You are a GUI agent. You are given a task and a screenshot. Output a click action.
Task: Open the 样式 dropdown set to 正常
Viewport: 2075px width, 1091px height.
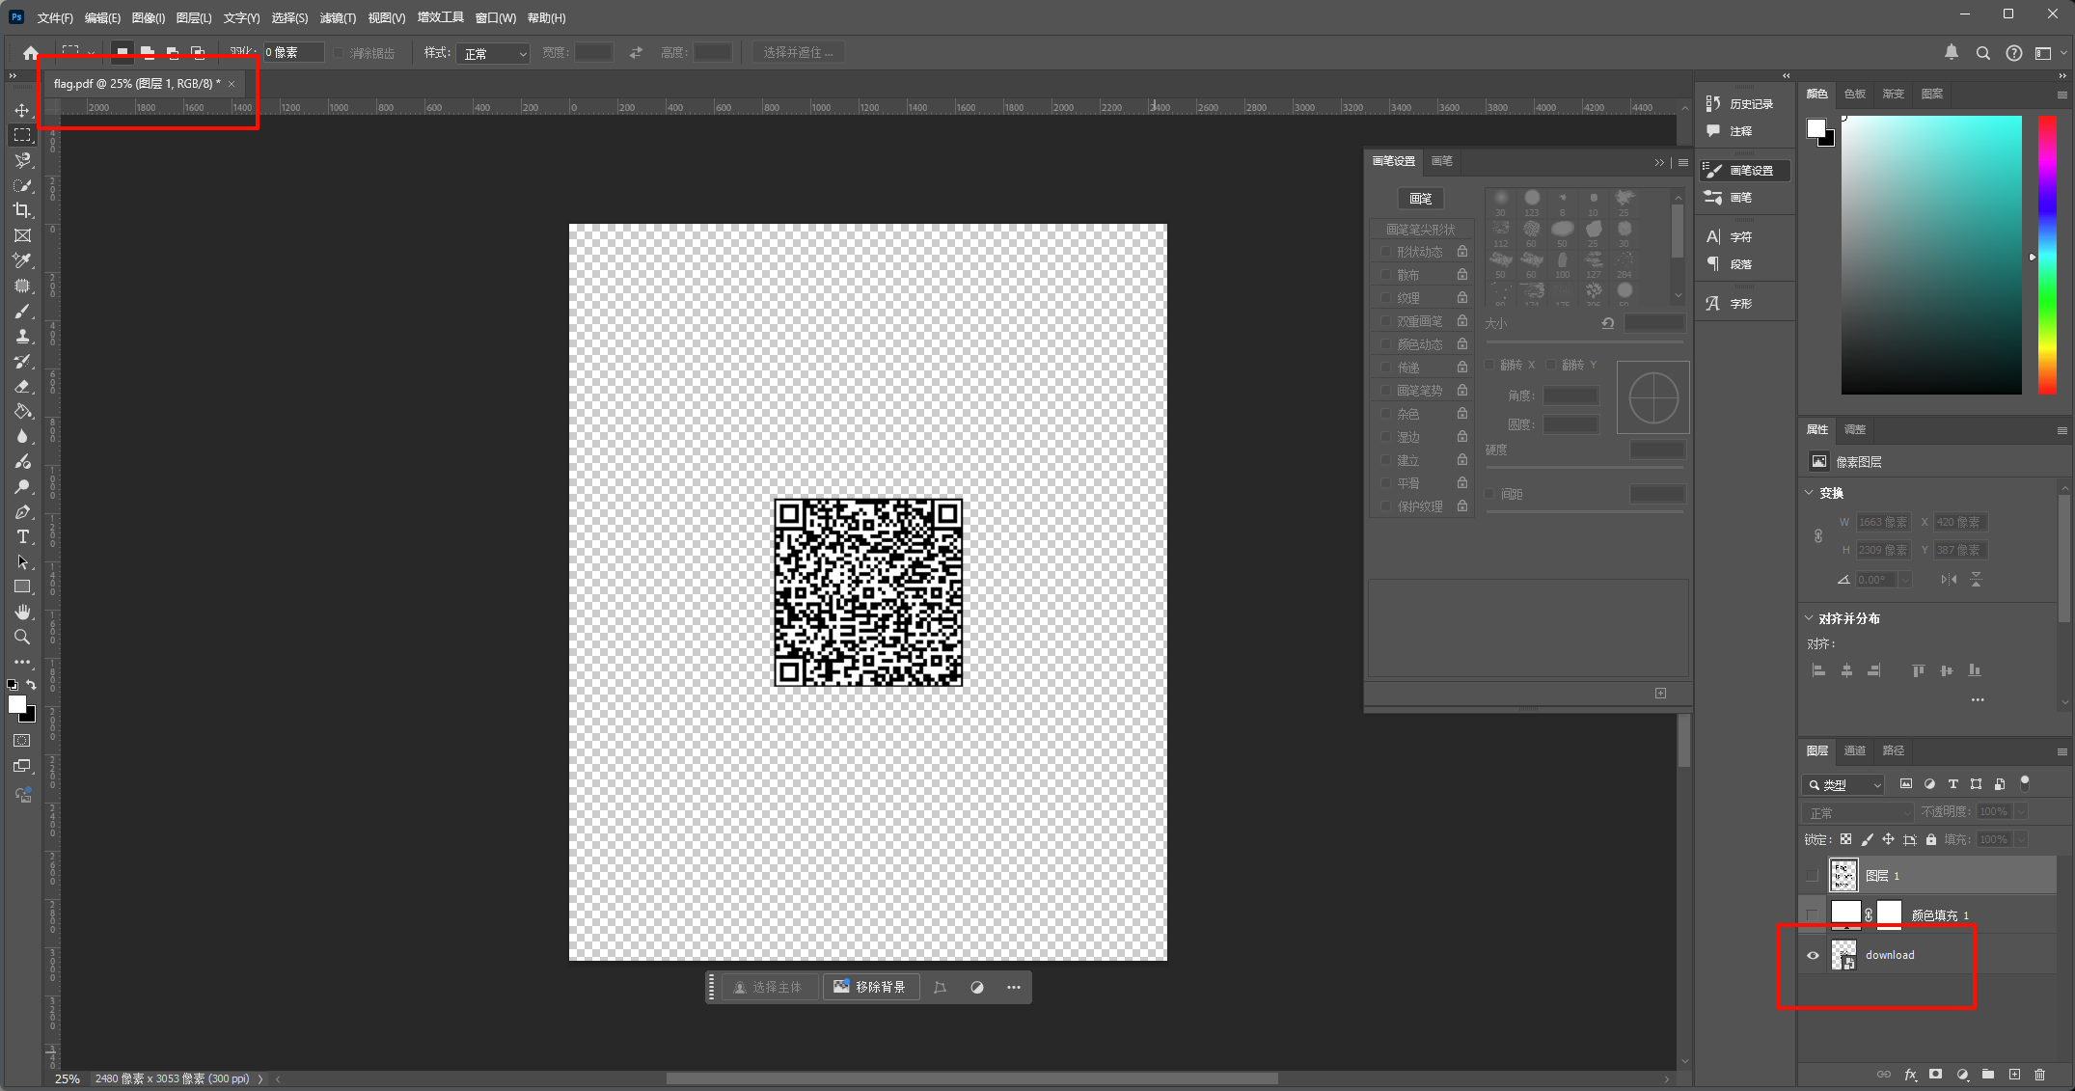(x=494, y=53)
